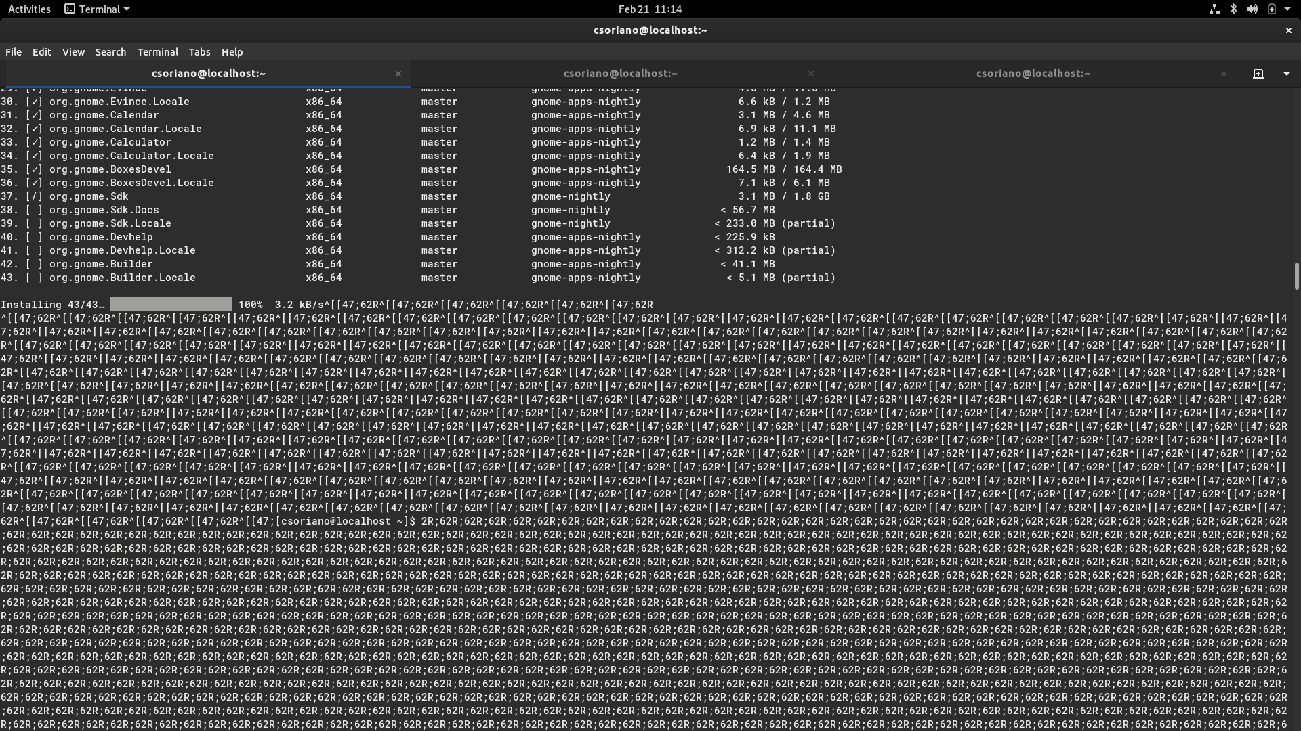Open the Tabs menu
The width and height of the screenshot is (1301, 731).
(199, 52)
